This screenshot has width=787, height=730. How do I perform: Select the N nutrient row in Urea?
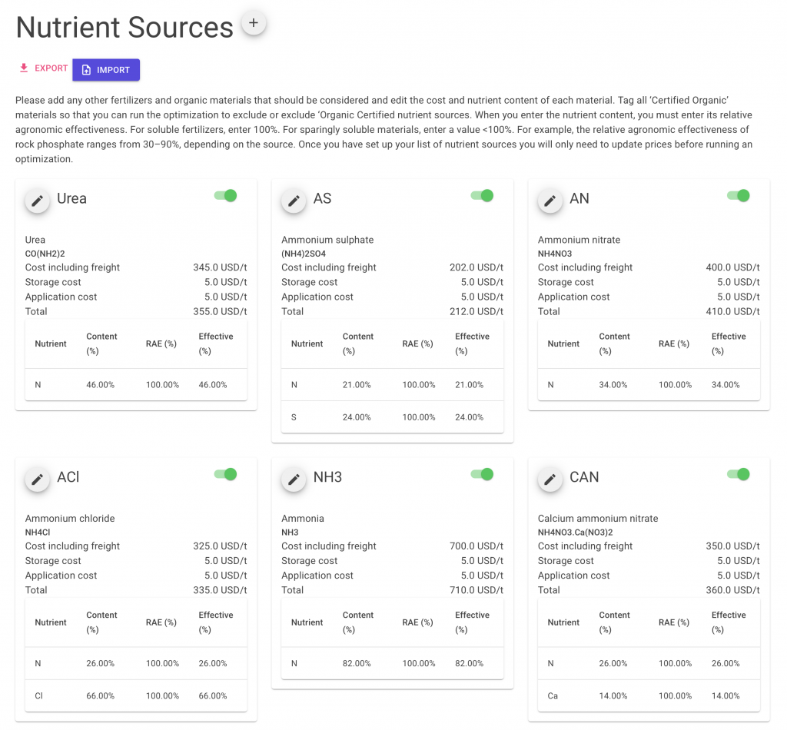click(x=136, y=384)
